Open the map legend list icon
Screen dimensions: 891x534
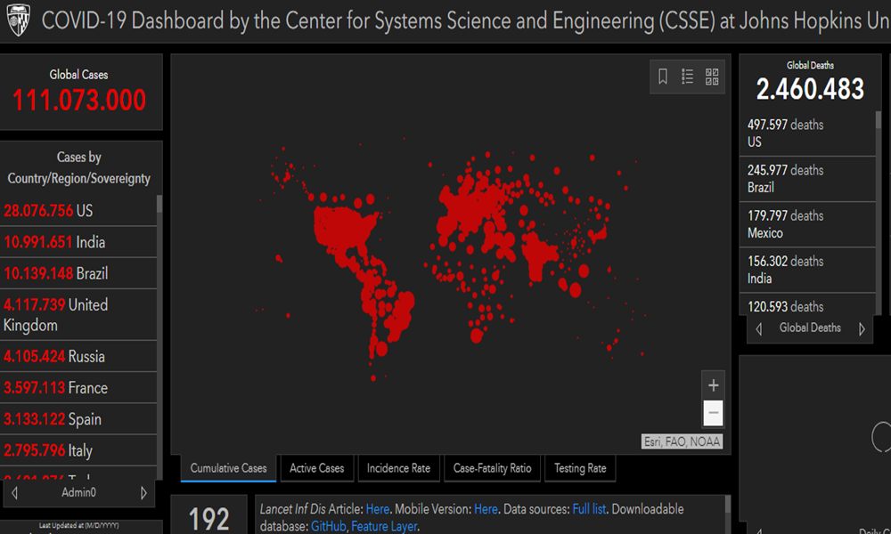pos(687,77)
